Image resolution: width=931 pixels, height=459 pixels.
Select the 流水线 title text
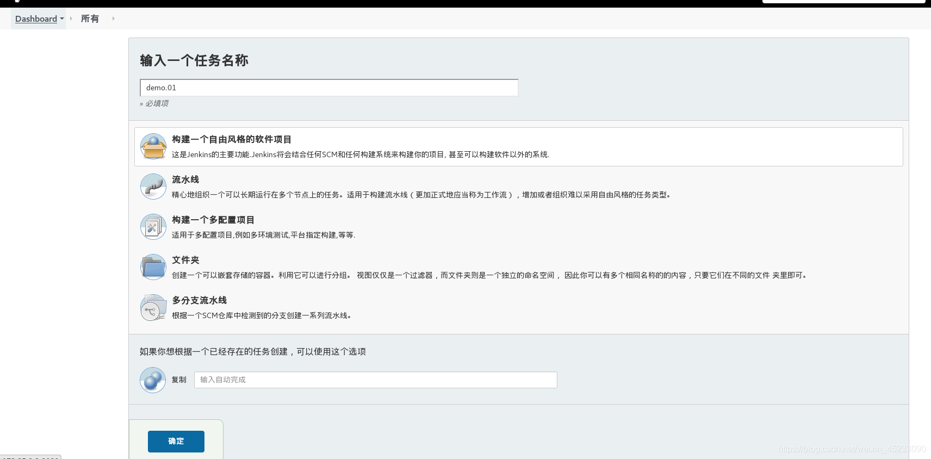(185, 179)
